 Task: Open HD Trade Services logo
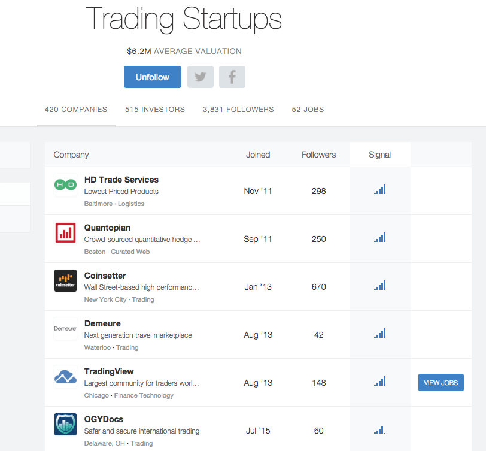tap(65, 184)
